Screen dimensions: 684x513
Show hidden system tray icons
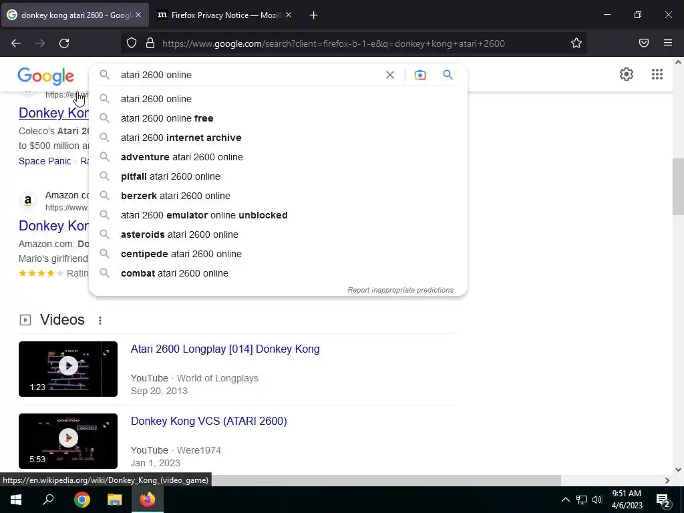coord(565,500)
